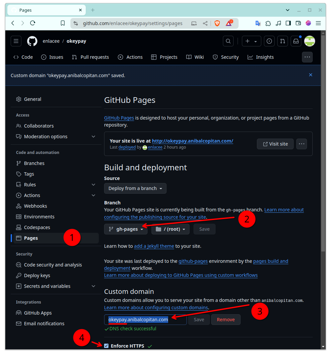This screenshot has height=360, width=331.
Task: Reload the page with browser refresh
Action: coord(33,23)
